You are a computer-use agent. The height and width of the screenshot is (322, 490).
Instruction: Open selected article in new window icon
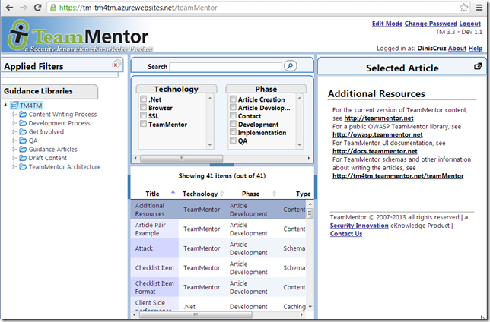(478, 67)
